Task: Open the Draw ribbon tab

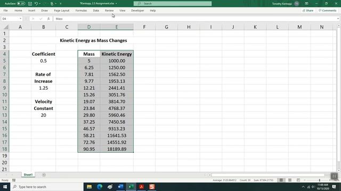Action: (x=44, y=11)
